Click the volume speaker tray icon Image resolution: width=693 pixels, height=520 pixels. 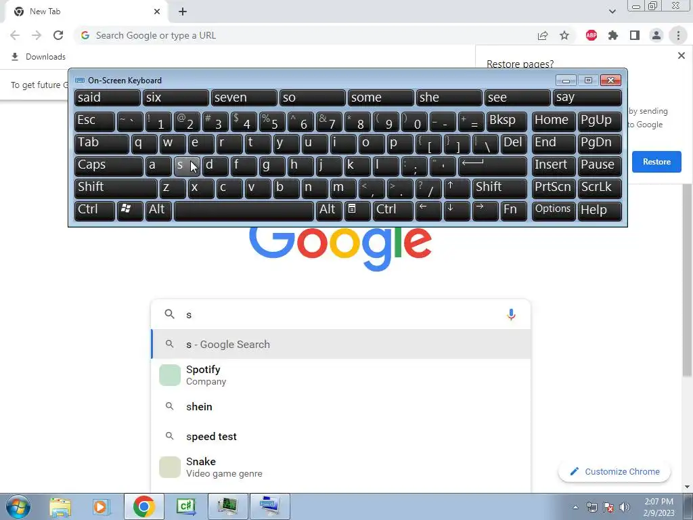point(625,506)
